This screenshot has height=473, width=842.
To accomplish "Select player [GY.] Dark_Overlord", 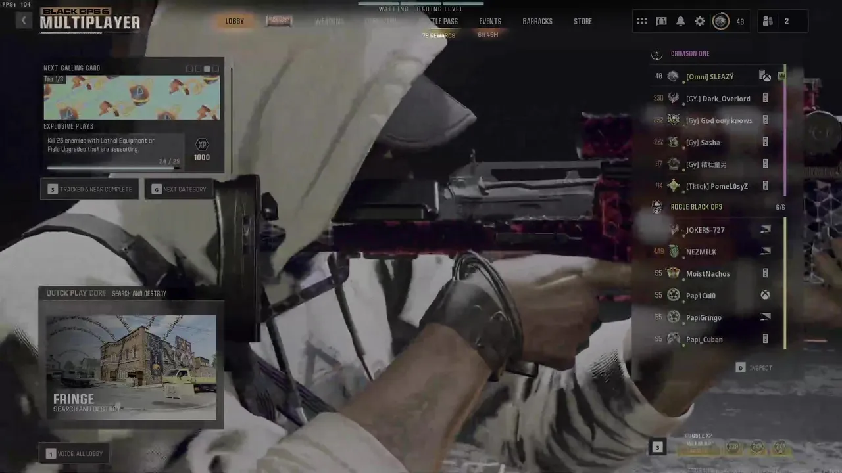I will coord(717,99).
